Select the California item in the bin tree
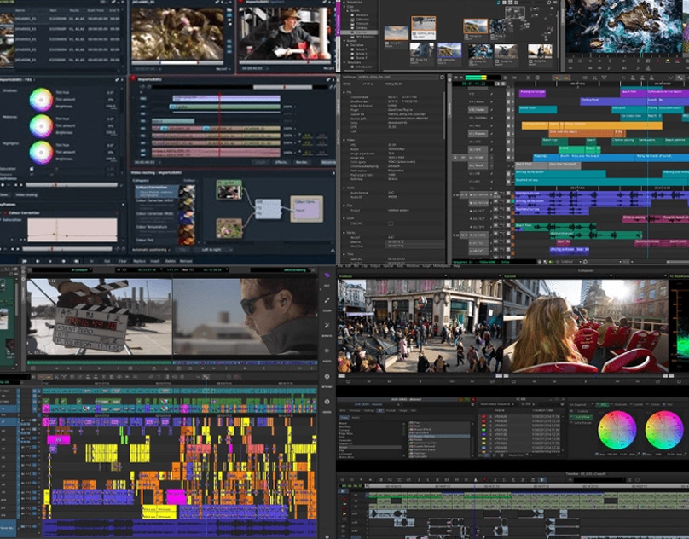 coord(363,20)
